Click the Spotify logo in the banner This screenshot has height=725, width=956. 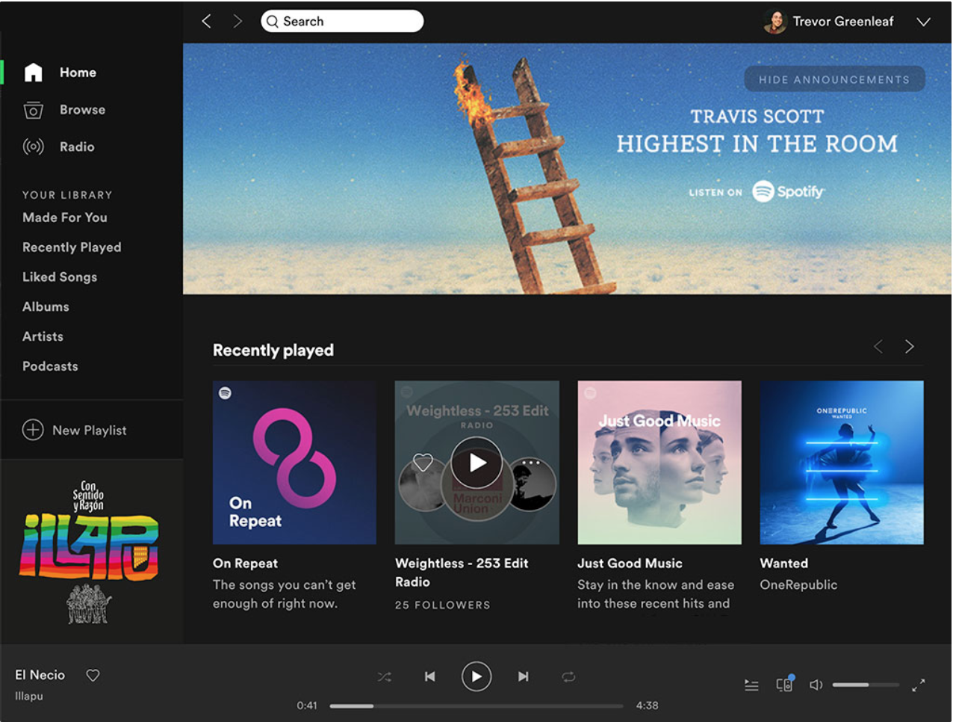788,191
